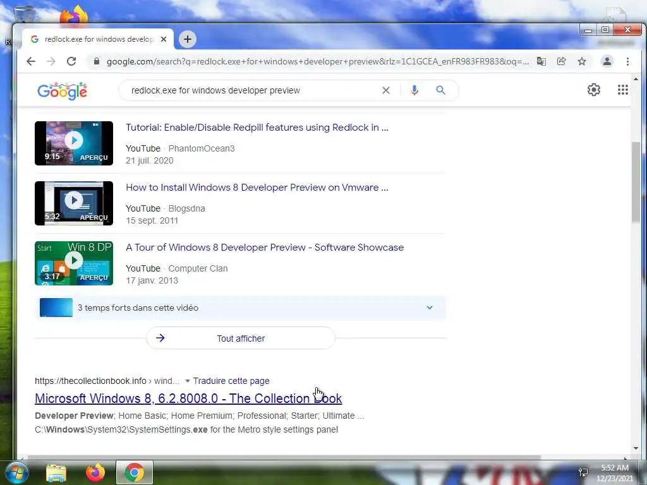
Task: Start voice search with the microphone
Action: [414, 90]
